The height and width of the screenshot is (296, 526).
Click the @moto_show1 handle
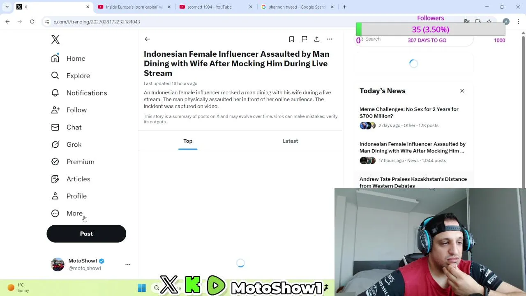[85, 268]
